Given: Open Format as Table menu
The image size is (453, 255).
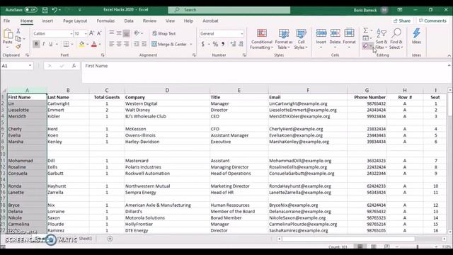Looking at the screenshot, I should click(284, 39).
